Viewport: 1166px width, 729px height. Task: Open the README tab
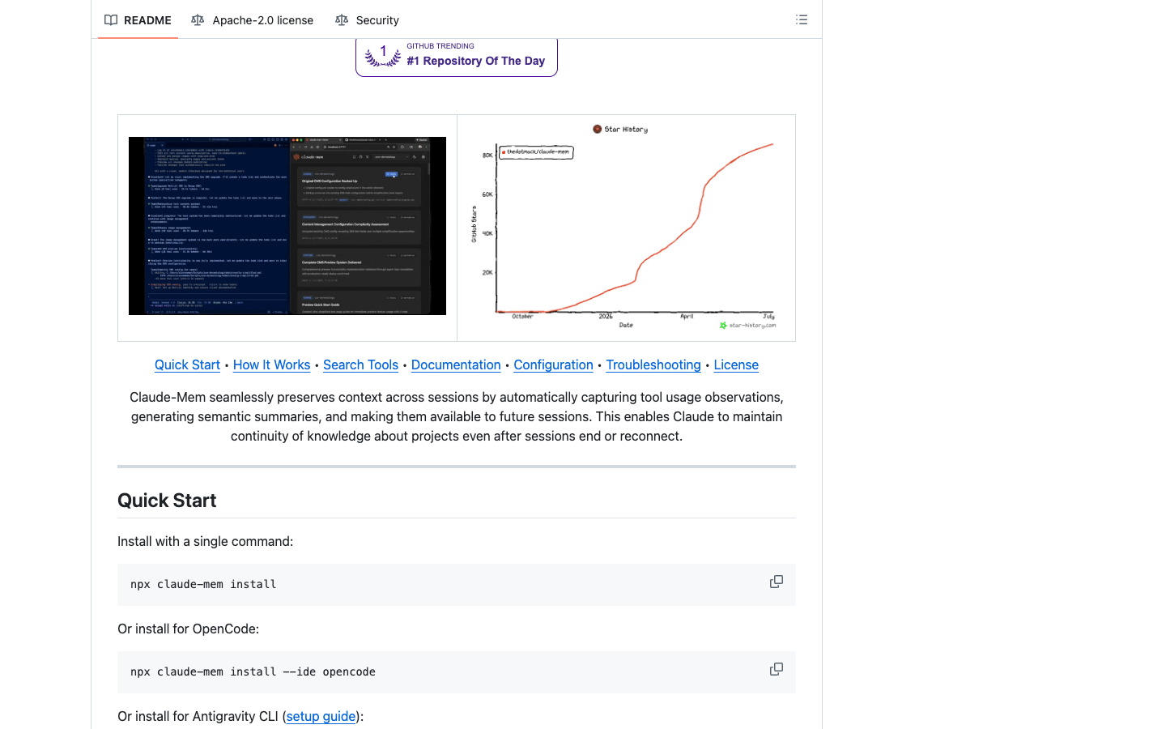pyautogui.click(x=138, y=20)
